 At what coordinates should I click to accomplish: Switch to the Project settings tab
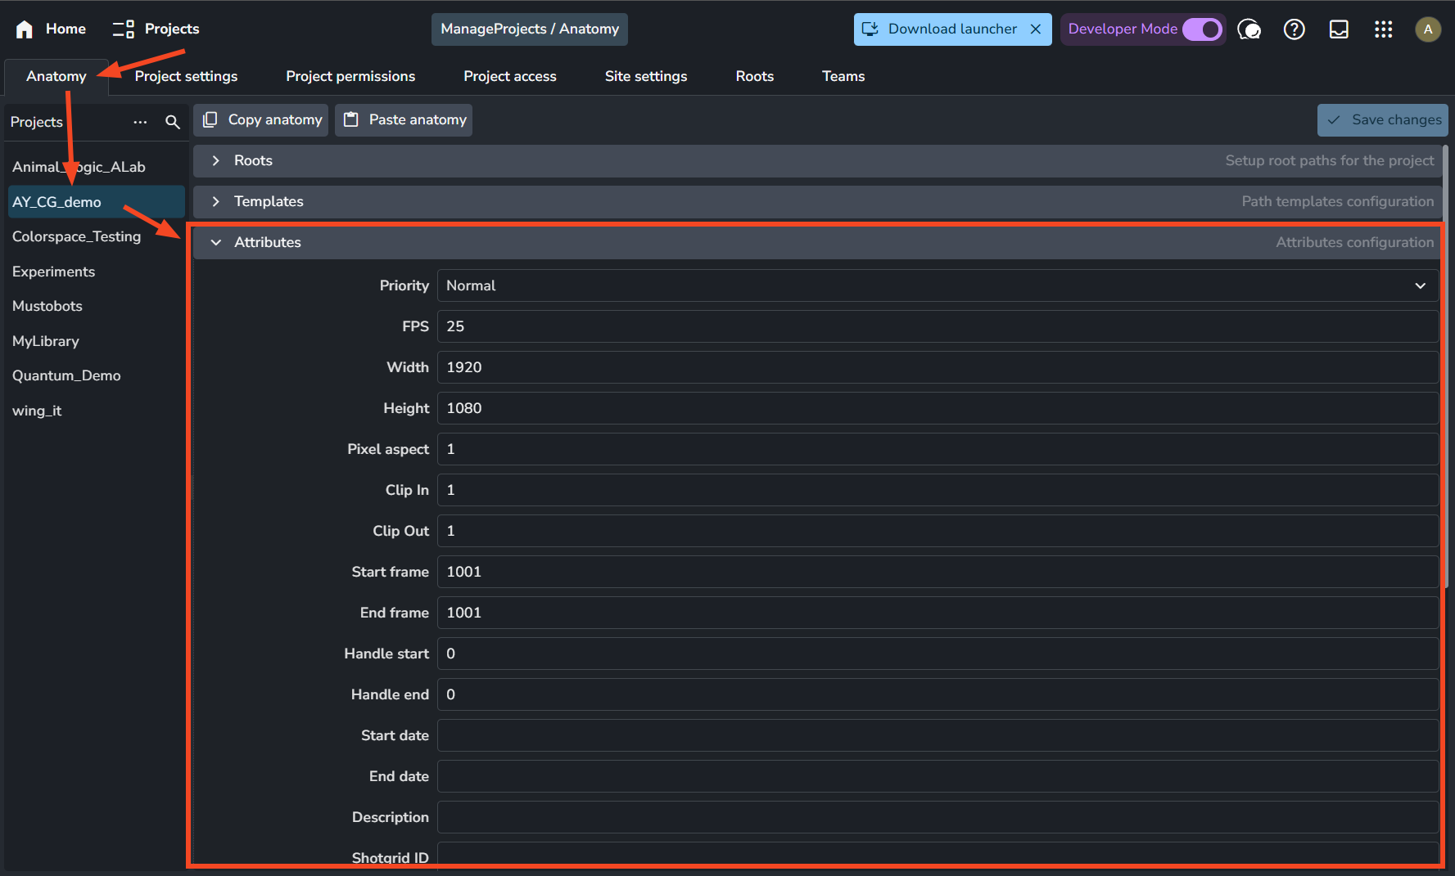[x=186, y=76]
